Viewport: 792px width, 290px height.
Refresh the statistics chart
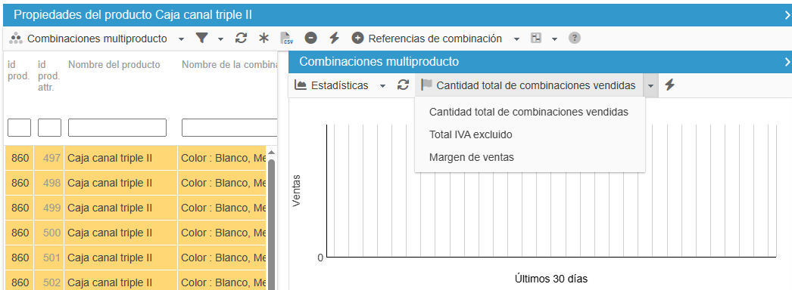tap(403, 85)
